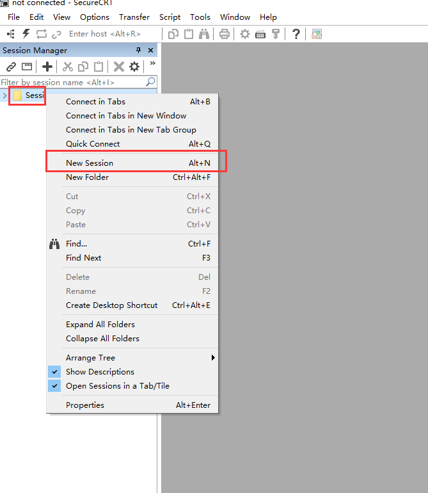
Task: Click the Session Manager connect link icon
Action: (x=12, y=67)
